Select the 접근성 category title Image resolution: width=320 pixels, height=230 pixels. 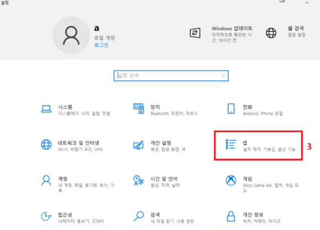[65, 215]
